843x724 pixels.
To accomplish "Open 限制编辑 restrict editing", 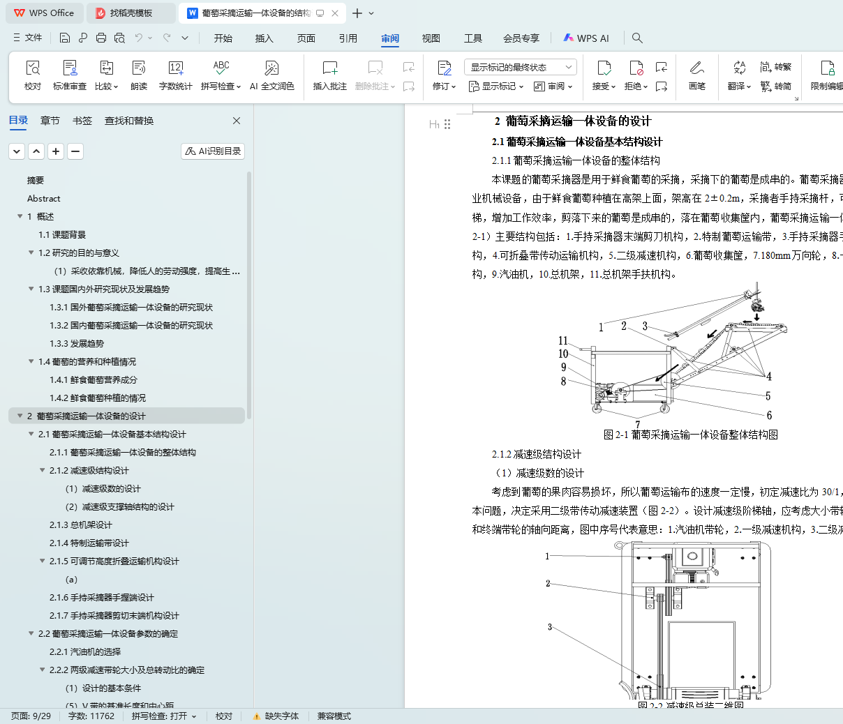I will pyautogui.click(x=827, y=75).
